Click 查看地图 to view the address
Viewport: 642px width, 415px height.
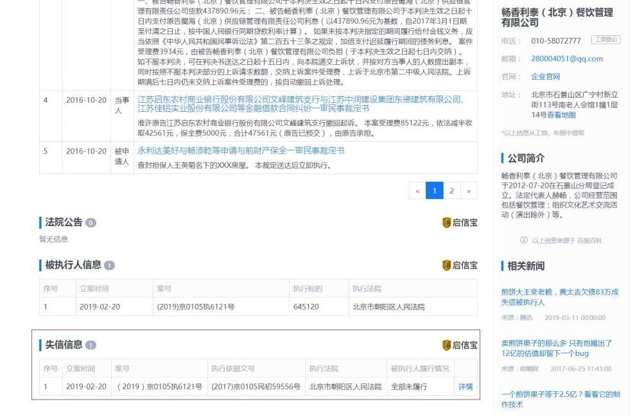click(561, 115)
